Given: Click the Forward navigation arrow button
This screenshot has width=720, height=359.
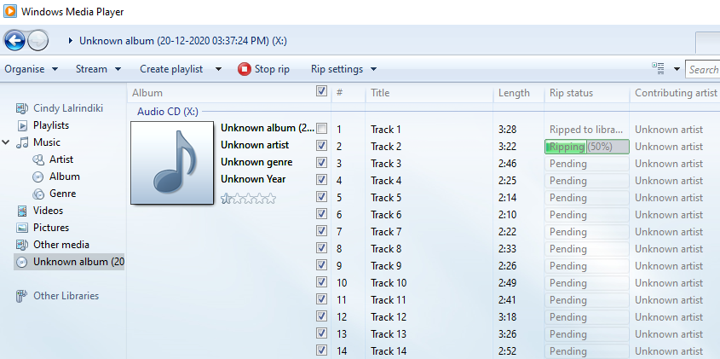Looking at the screenshot, I should pos(37,41).
